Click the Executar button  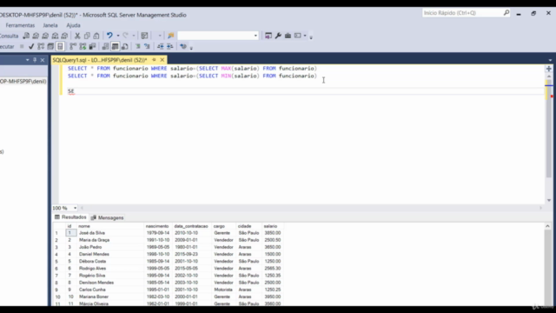click(x=7, y=46)
